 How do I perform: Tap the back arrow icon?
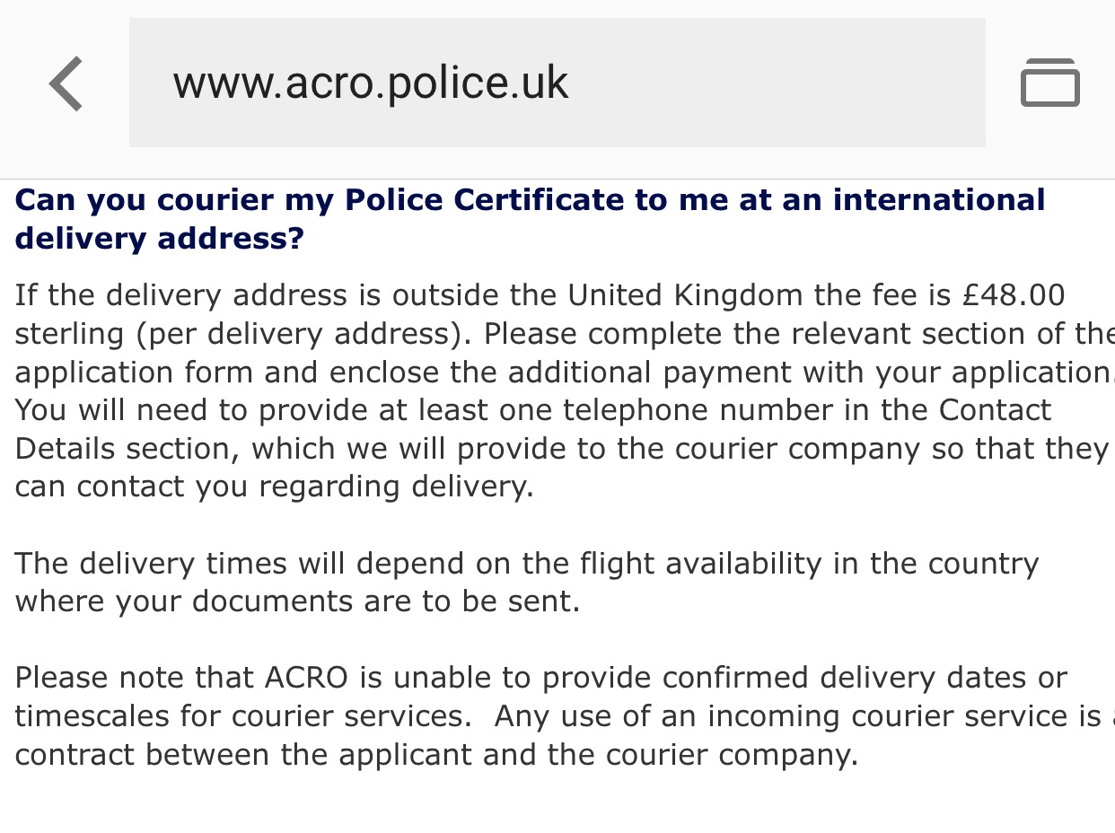(66, 83)
